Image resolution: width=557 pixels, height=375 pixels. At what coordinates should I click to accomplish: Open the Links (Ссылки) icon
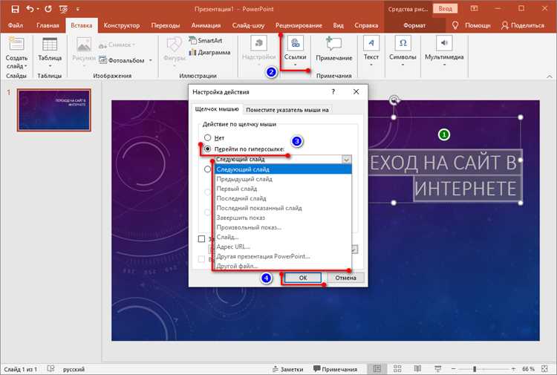295,44
